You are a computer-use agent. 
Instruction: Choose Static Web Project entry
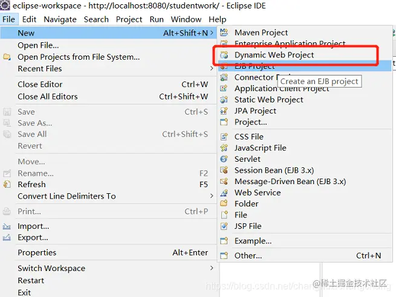pyautogui.click(x=305, y=100)
